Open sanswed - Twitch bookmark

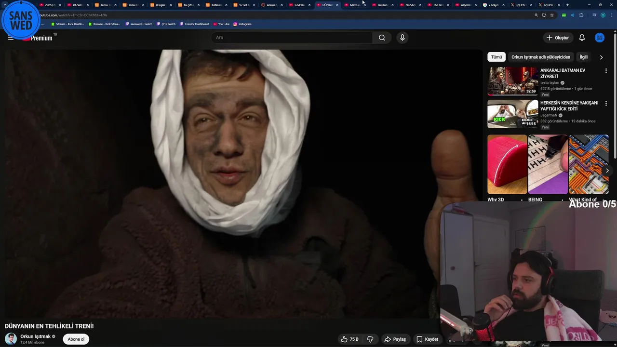tap(139, 24)
